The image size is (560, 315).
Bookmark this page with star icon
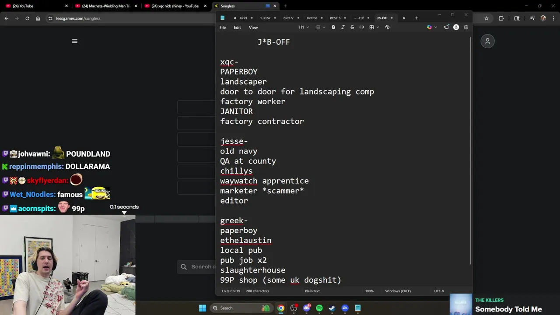486,18
